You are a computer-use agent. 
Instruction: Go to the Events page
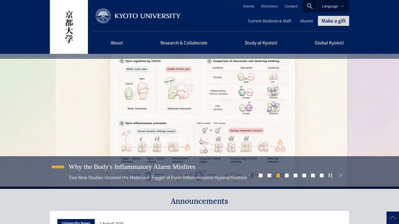[249, 6]
